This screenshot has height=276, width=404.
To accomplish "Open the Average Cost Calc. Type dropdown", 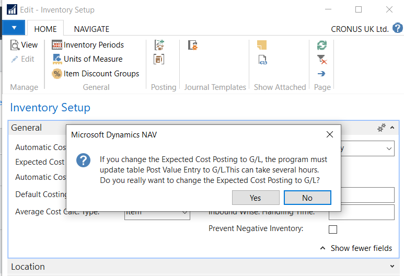I will (184, 212).
